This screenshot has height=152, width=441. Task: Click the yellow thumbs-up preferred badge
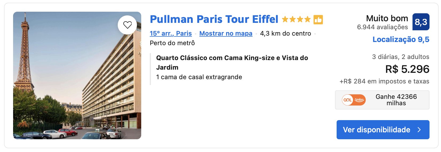(318, 20)
